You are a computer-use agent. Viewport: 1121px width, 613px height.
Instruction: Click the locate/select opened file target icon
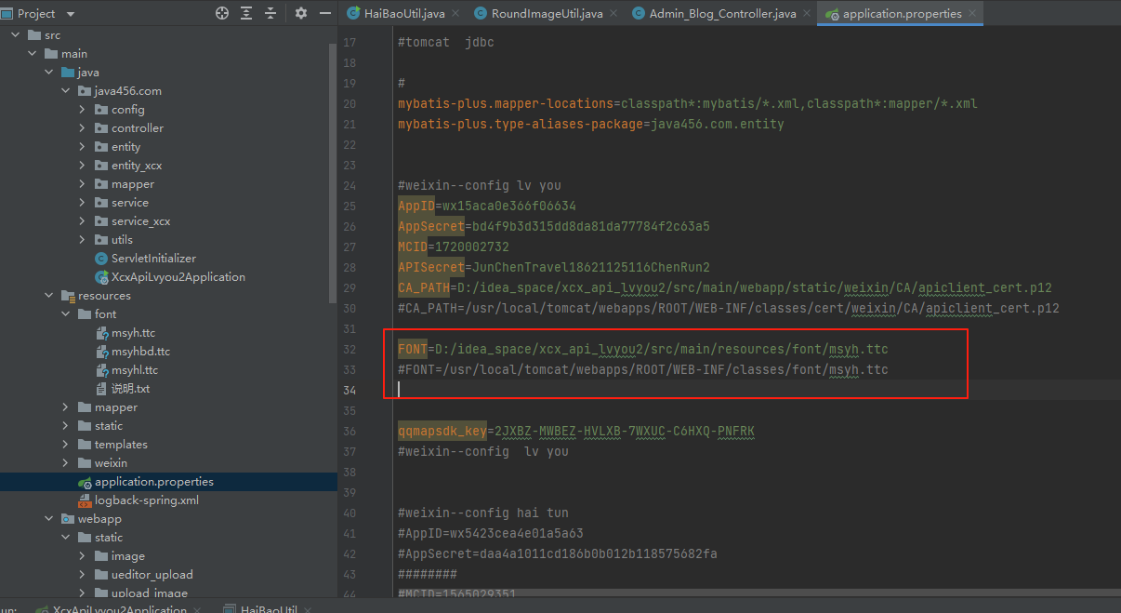coord(222,13)
